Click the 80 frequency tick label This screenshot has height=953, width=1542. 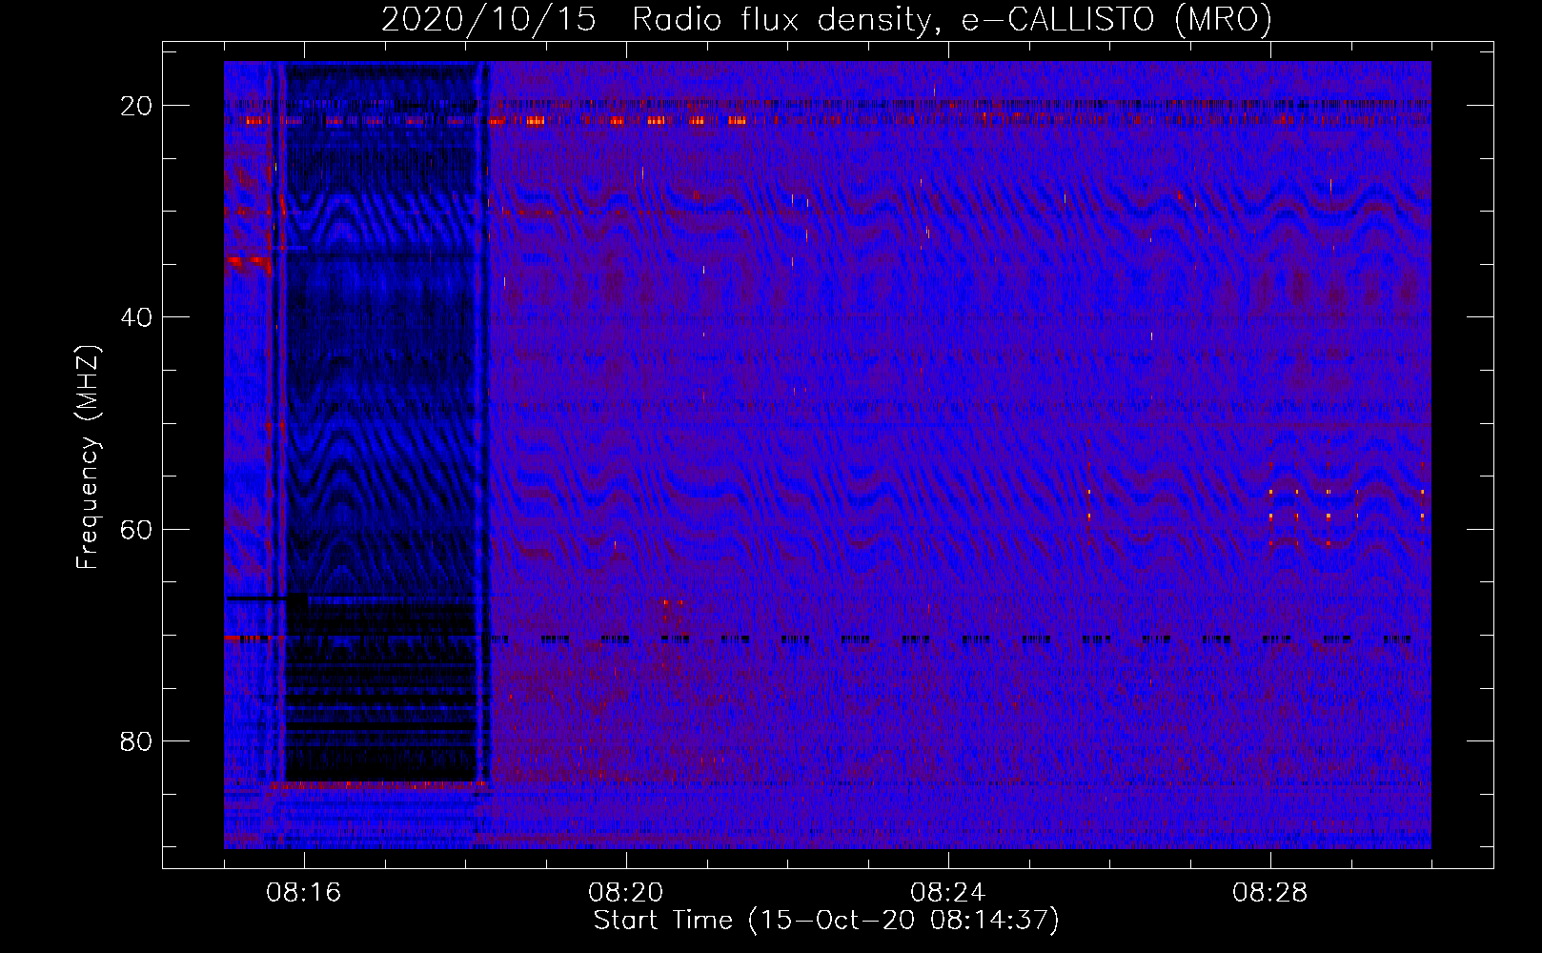(136, 740)
